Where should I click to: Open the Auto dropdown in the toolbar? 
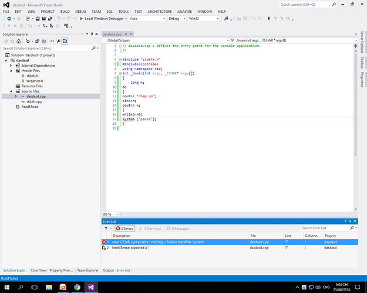(x=164, y=19)
